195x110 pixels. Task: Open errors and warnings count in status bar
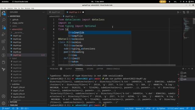(x=25, y=108)
